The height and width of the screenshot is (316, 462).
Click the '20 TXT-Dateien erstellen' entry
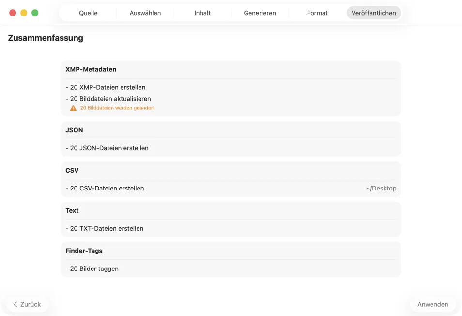point(105,228)
